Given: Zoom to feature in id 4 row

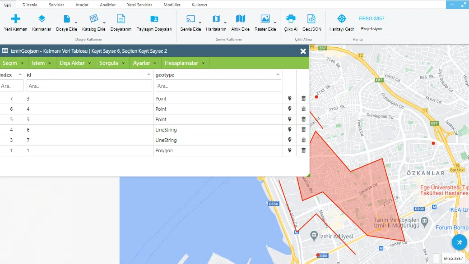Looking at the screenshot, I should click(x=289, y=109).
